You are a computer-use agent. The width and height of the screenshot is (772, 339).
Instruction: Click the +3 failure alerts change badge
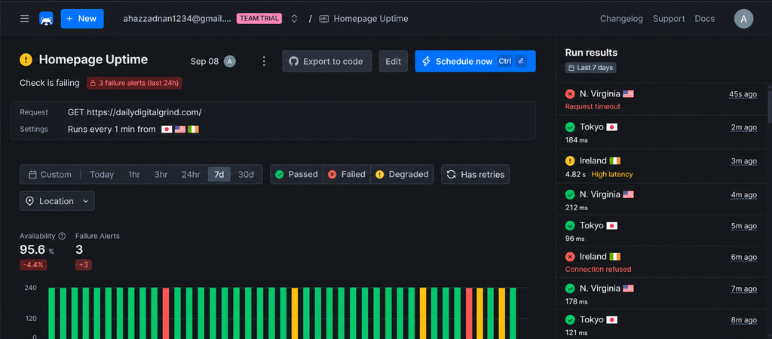[84, 264]
